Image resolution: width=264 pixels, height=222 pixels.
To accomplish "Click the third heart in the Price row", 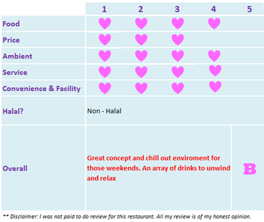I will [x=177, y=40].
